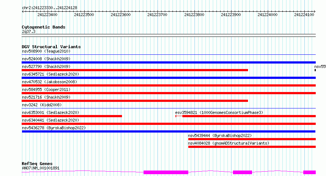This screenshot has width=326, height=176.
Task: Open variant label nsv470532 (Jakobsson2008)
Action: pos(49,82)
